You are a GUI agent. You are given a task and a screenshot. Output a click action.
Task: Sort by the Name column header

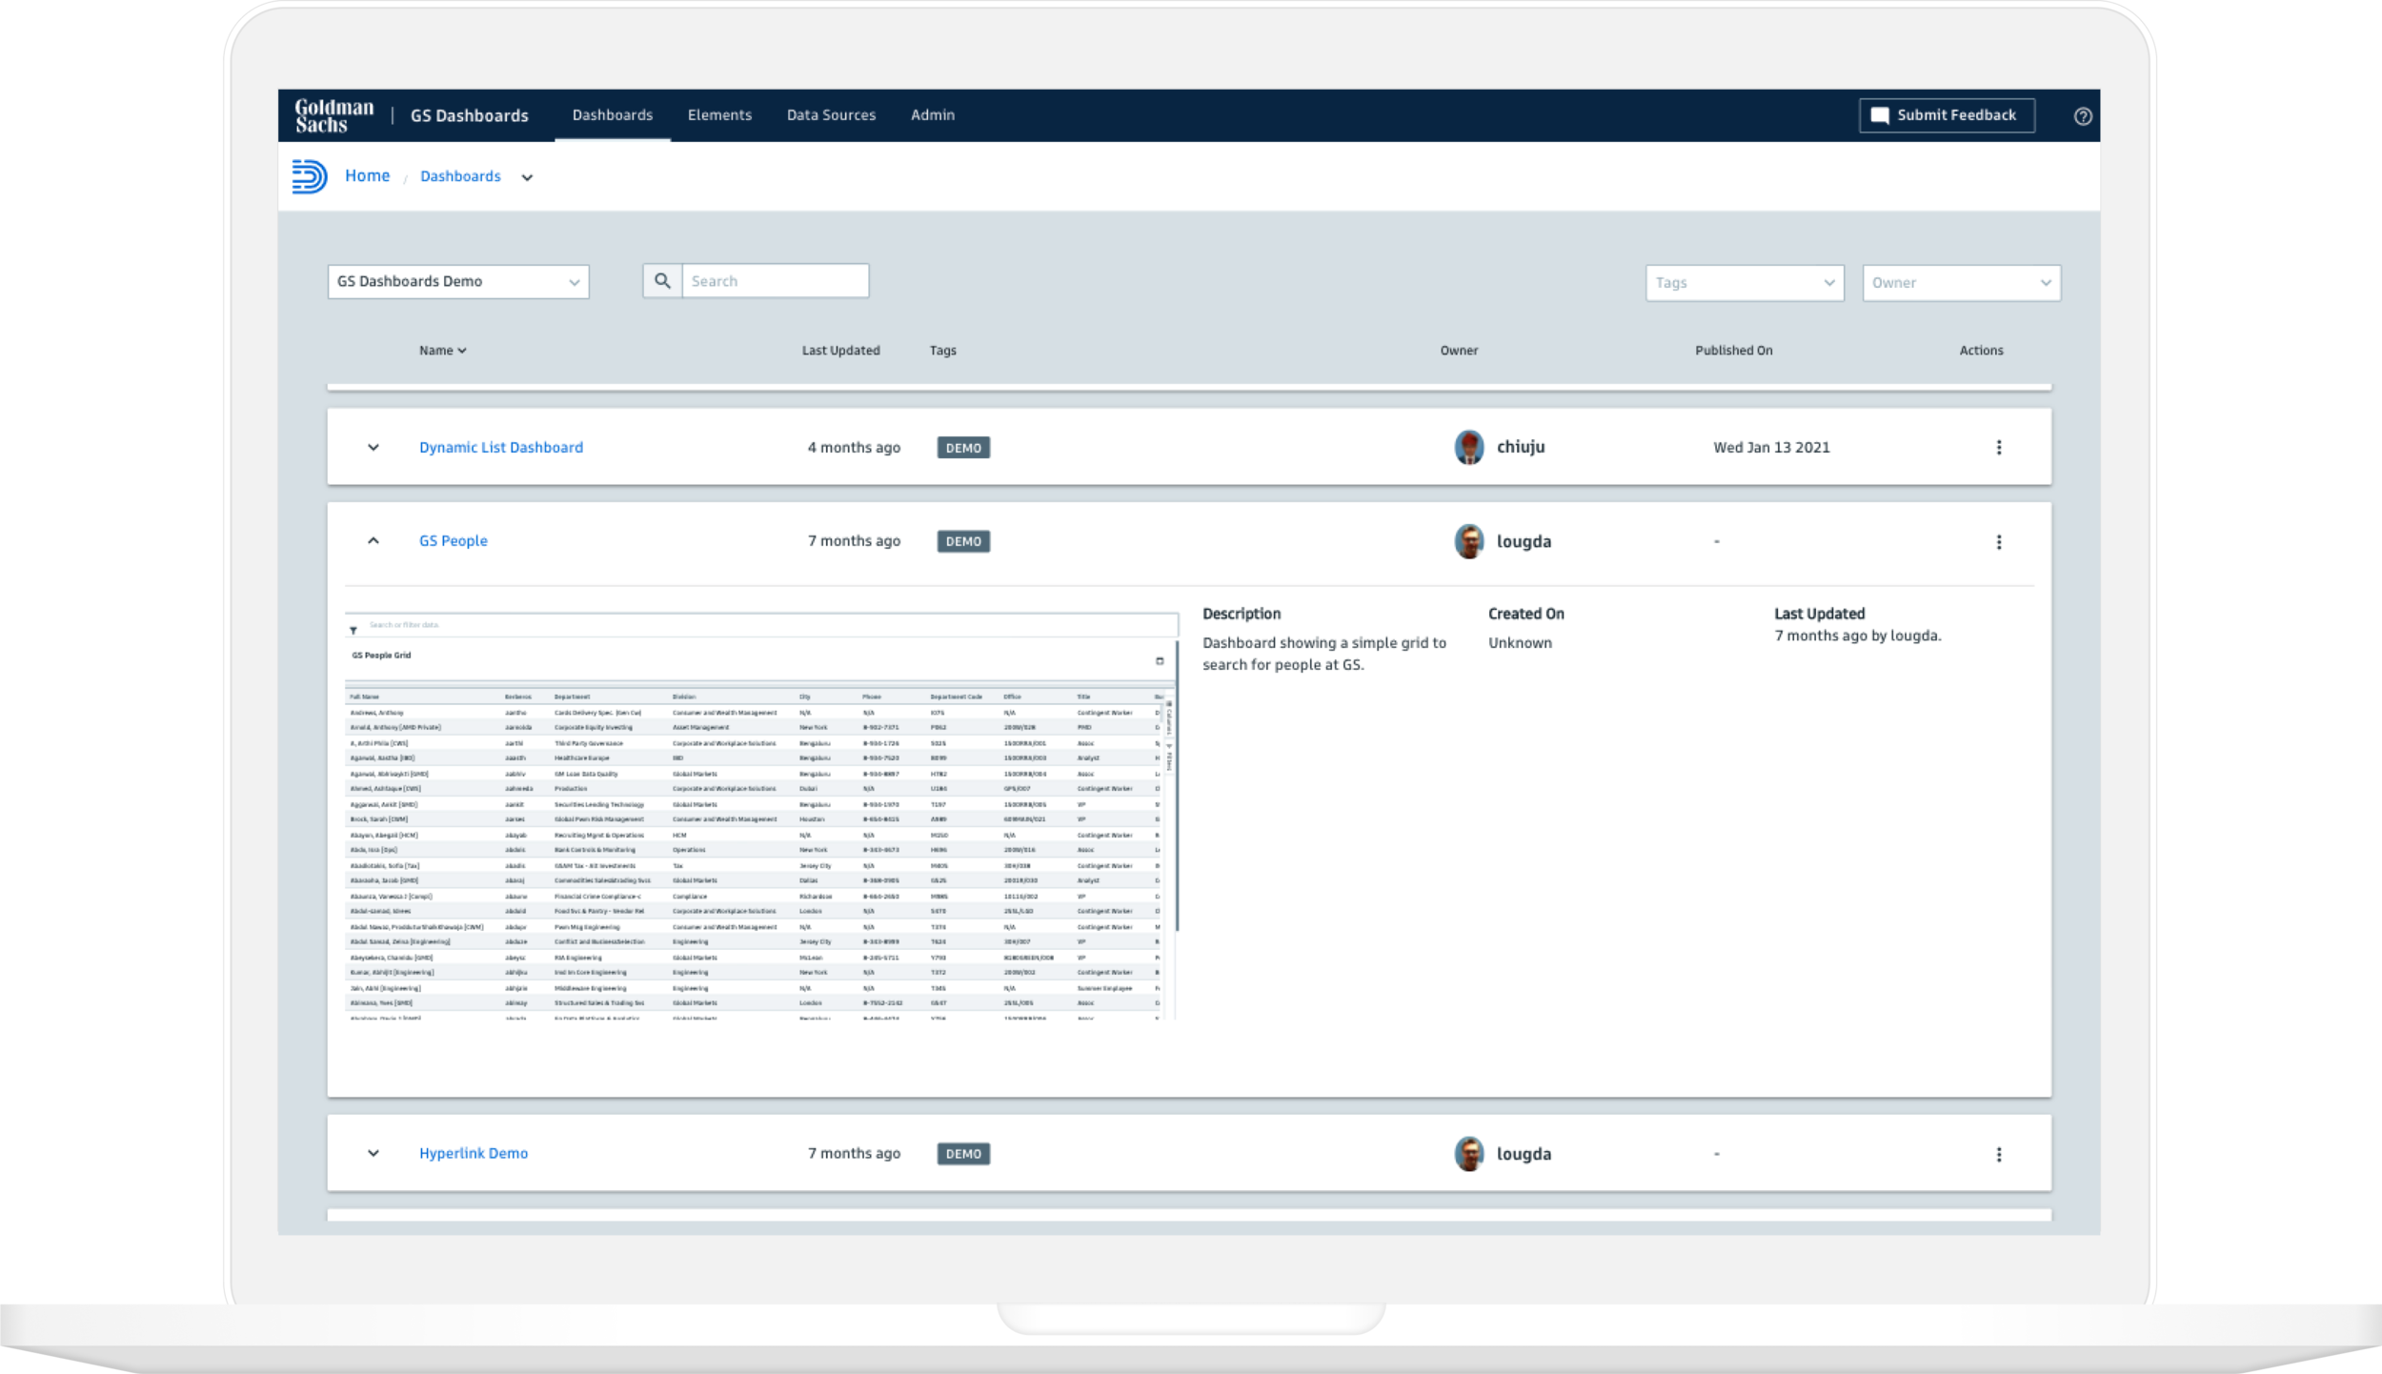click(442, 350)
